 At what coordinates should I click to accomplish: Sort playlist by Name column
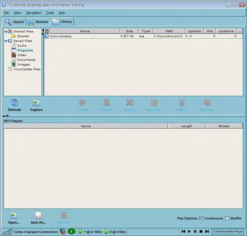[x=86, y=126]
